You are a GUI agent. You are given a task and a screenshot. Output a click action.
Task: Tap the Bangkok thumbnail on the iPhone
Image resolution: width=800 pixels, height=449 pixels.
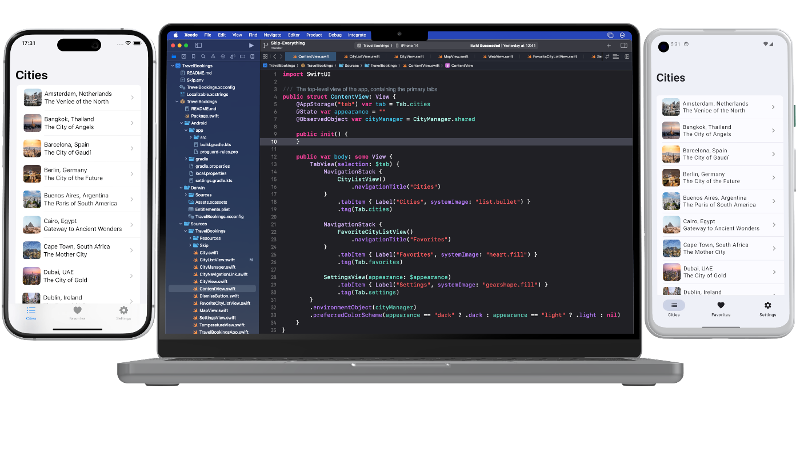pos(32,123)
